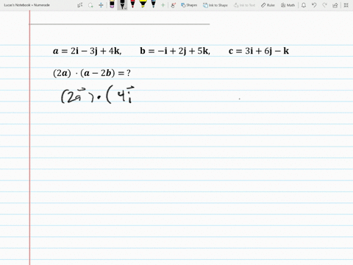Redo the last action
353x265 pixels.
[x=324, y=5]
